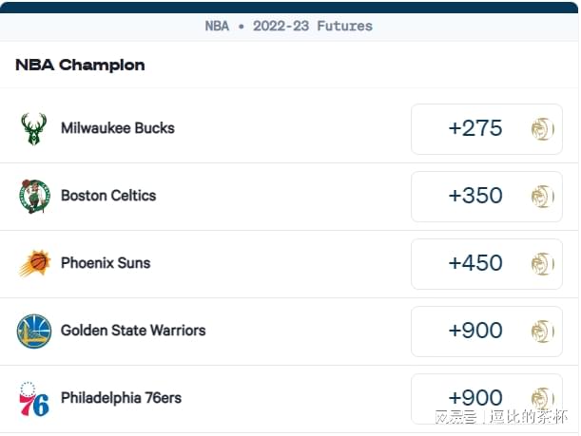
Task: Open the Philadelphia 76ers team name
Action: 121,398
